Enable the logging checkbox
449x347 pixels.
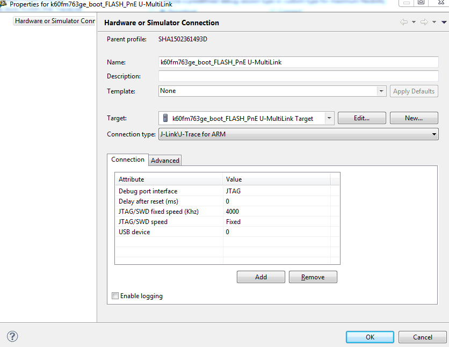click(x=115, y=296)
